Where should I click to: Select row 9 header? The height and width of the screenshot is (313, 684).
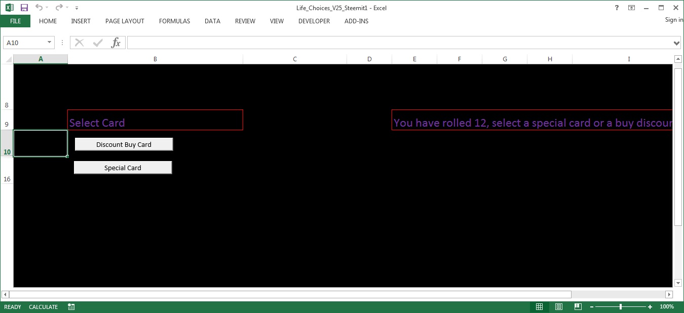7,120
